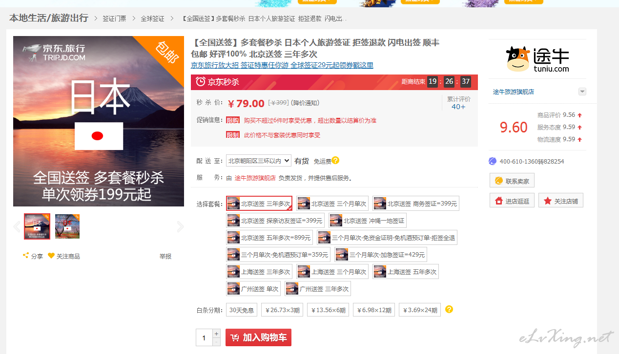Select package 上海送签 五年多次
The height and width of the screenshot is (354, 619).
coord(406,272)
